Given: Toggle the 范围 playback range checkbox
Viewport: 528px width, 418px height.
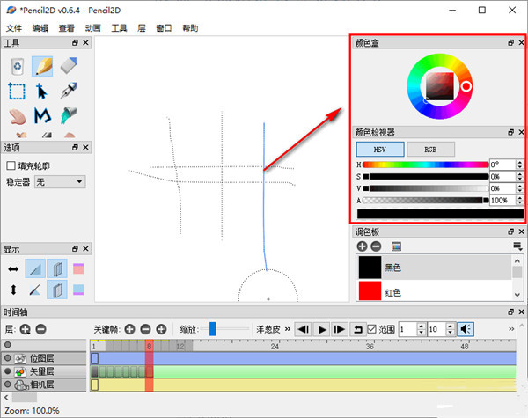Looking at the screenshot, I should pos(373,328).
